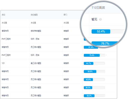Viewport: 128px width, 99px height.
Task: Click 销售部 in the 50.2% row
Action: (x=66, y=96)
